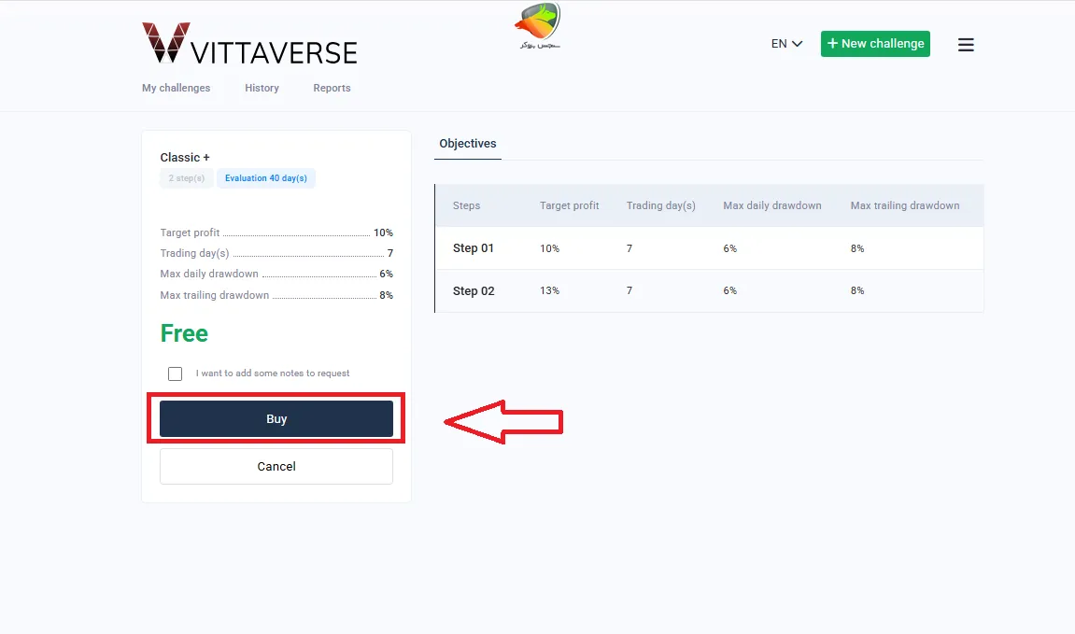1075x634 pixels.
Task: Select the Evaluation 40 day(s) badge
Action: click(266, 177)
